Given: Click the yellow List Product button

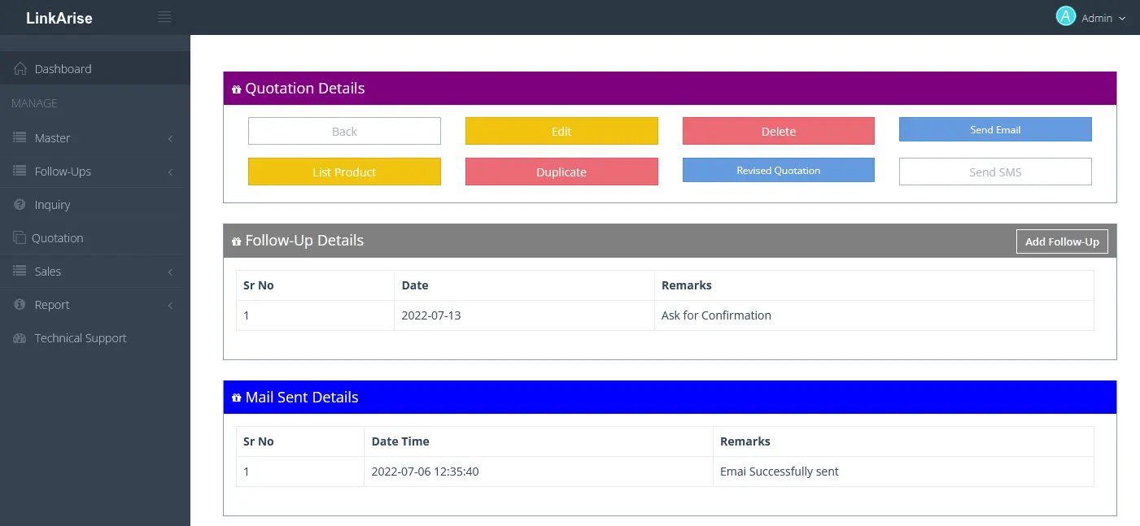Looking at the screenshot, I should [x=344, y=172].
